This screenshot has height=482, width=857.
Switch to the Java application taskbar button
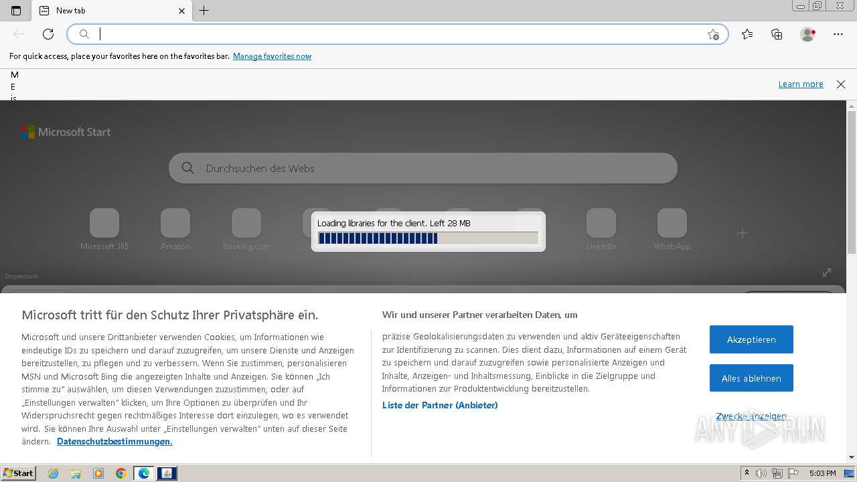167,473
